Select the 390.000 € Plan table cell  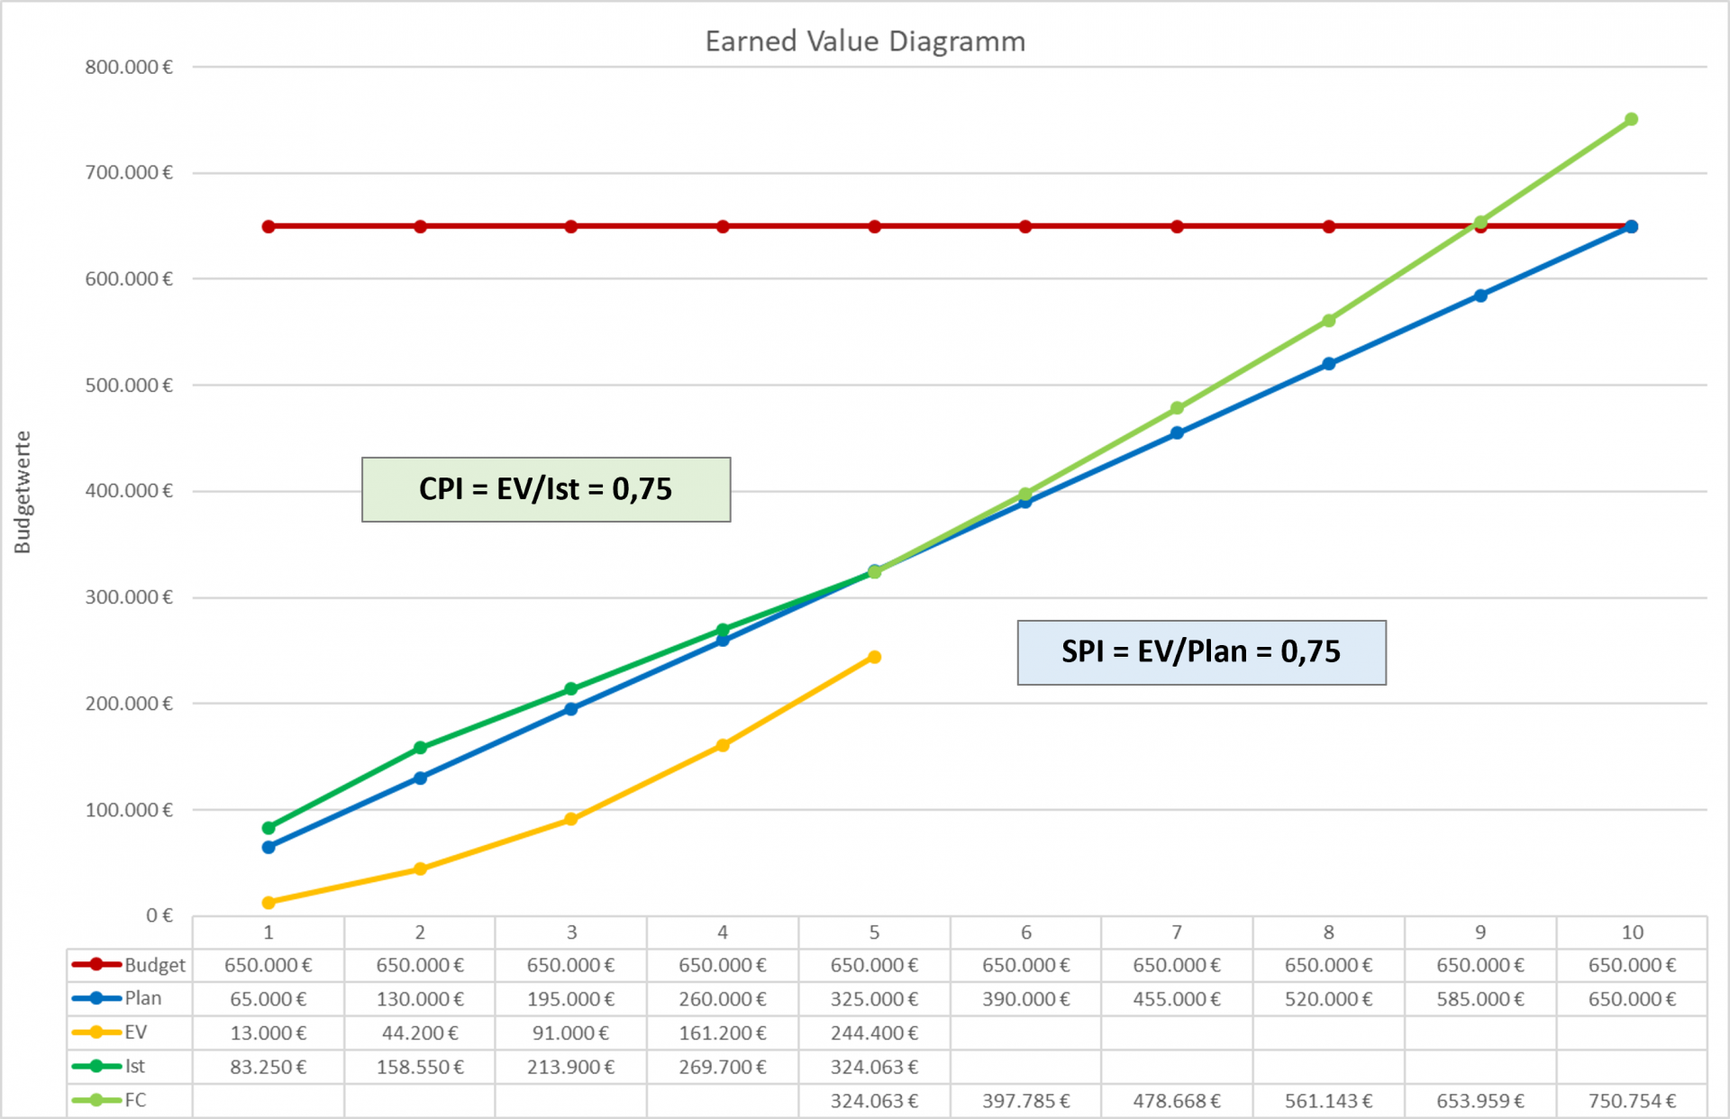(1025, 998)
